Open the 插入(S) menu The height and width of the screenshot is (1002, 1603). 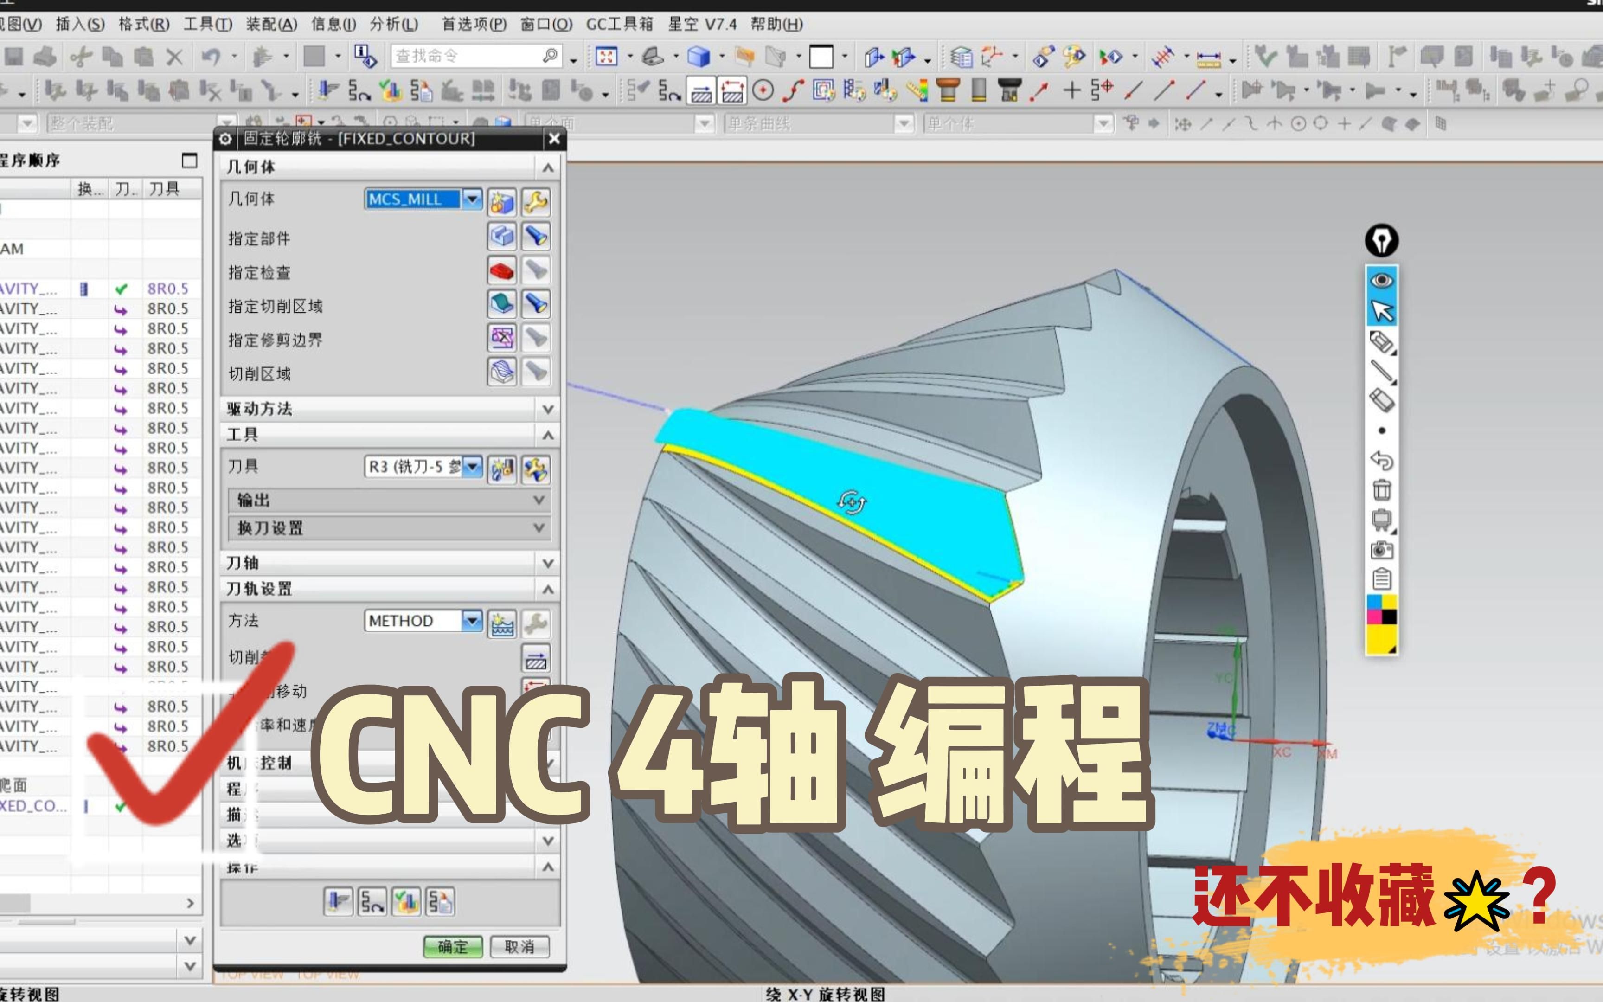(x=80, y=25)
